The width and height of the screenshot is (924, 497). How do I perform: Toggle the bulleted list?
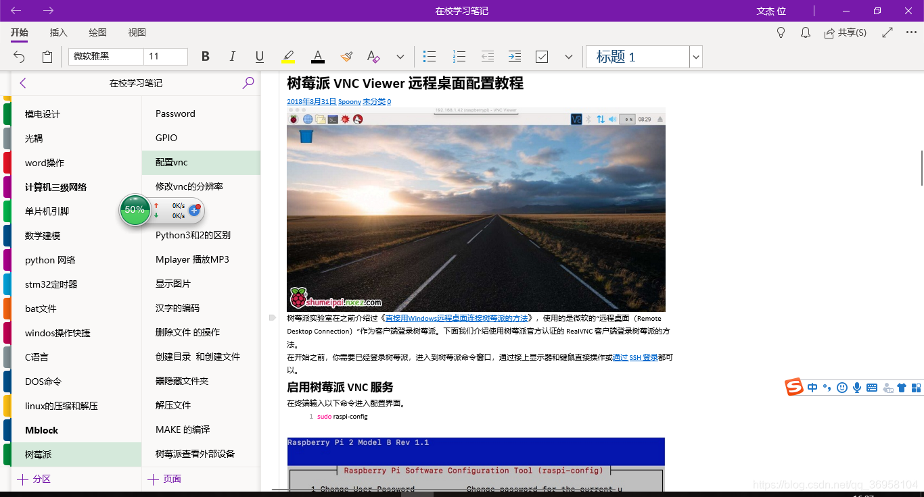(x=429, y=57)
